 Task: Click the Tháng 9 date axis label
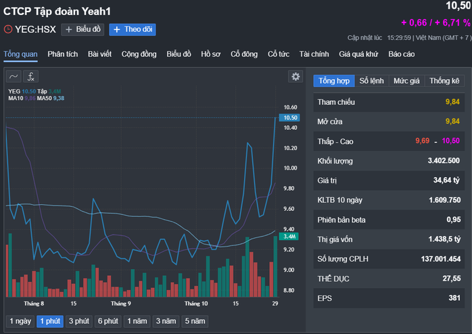(121, 304)
